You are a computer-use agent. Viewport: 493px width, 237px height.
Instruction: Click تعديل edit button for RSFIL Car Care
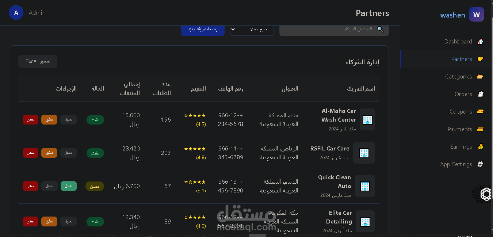point(68,153)
